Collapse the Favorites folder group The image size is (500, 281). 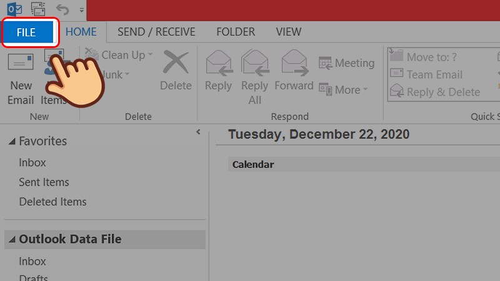(x=12, y=142)
